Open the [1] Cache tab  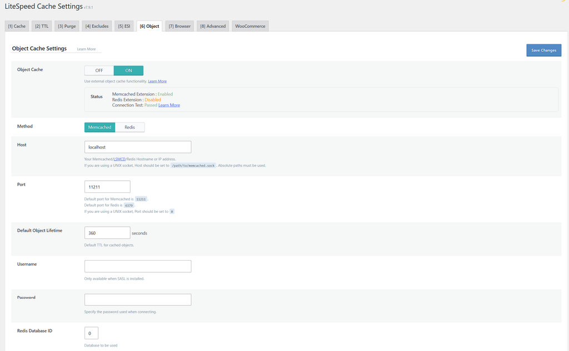[x=17, y=26]
